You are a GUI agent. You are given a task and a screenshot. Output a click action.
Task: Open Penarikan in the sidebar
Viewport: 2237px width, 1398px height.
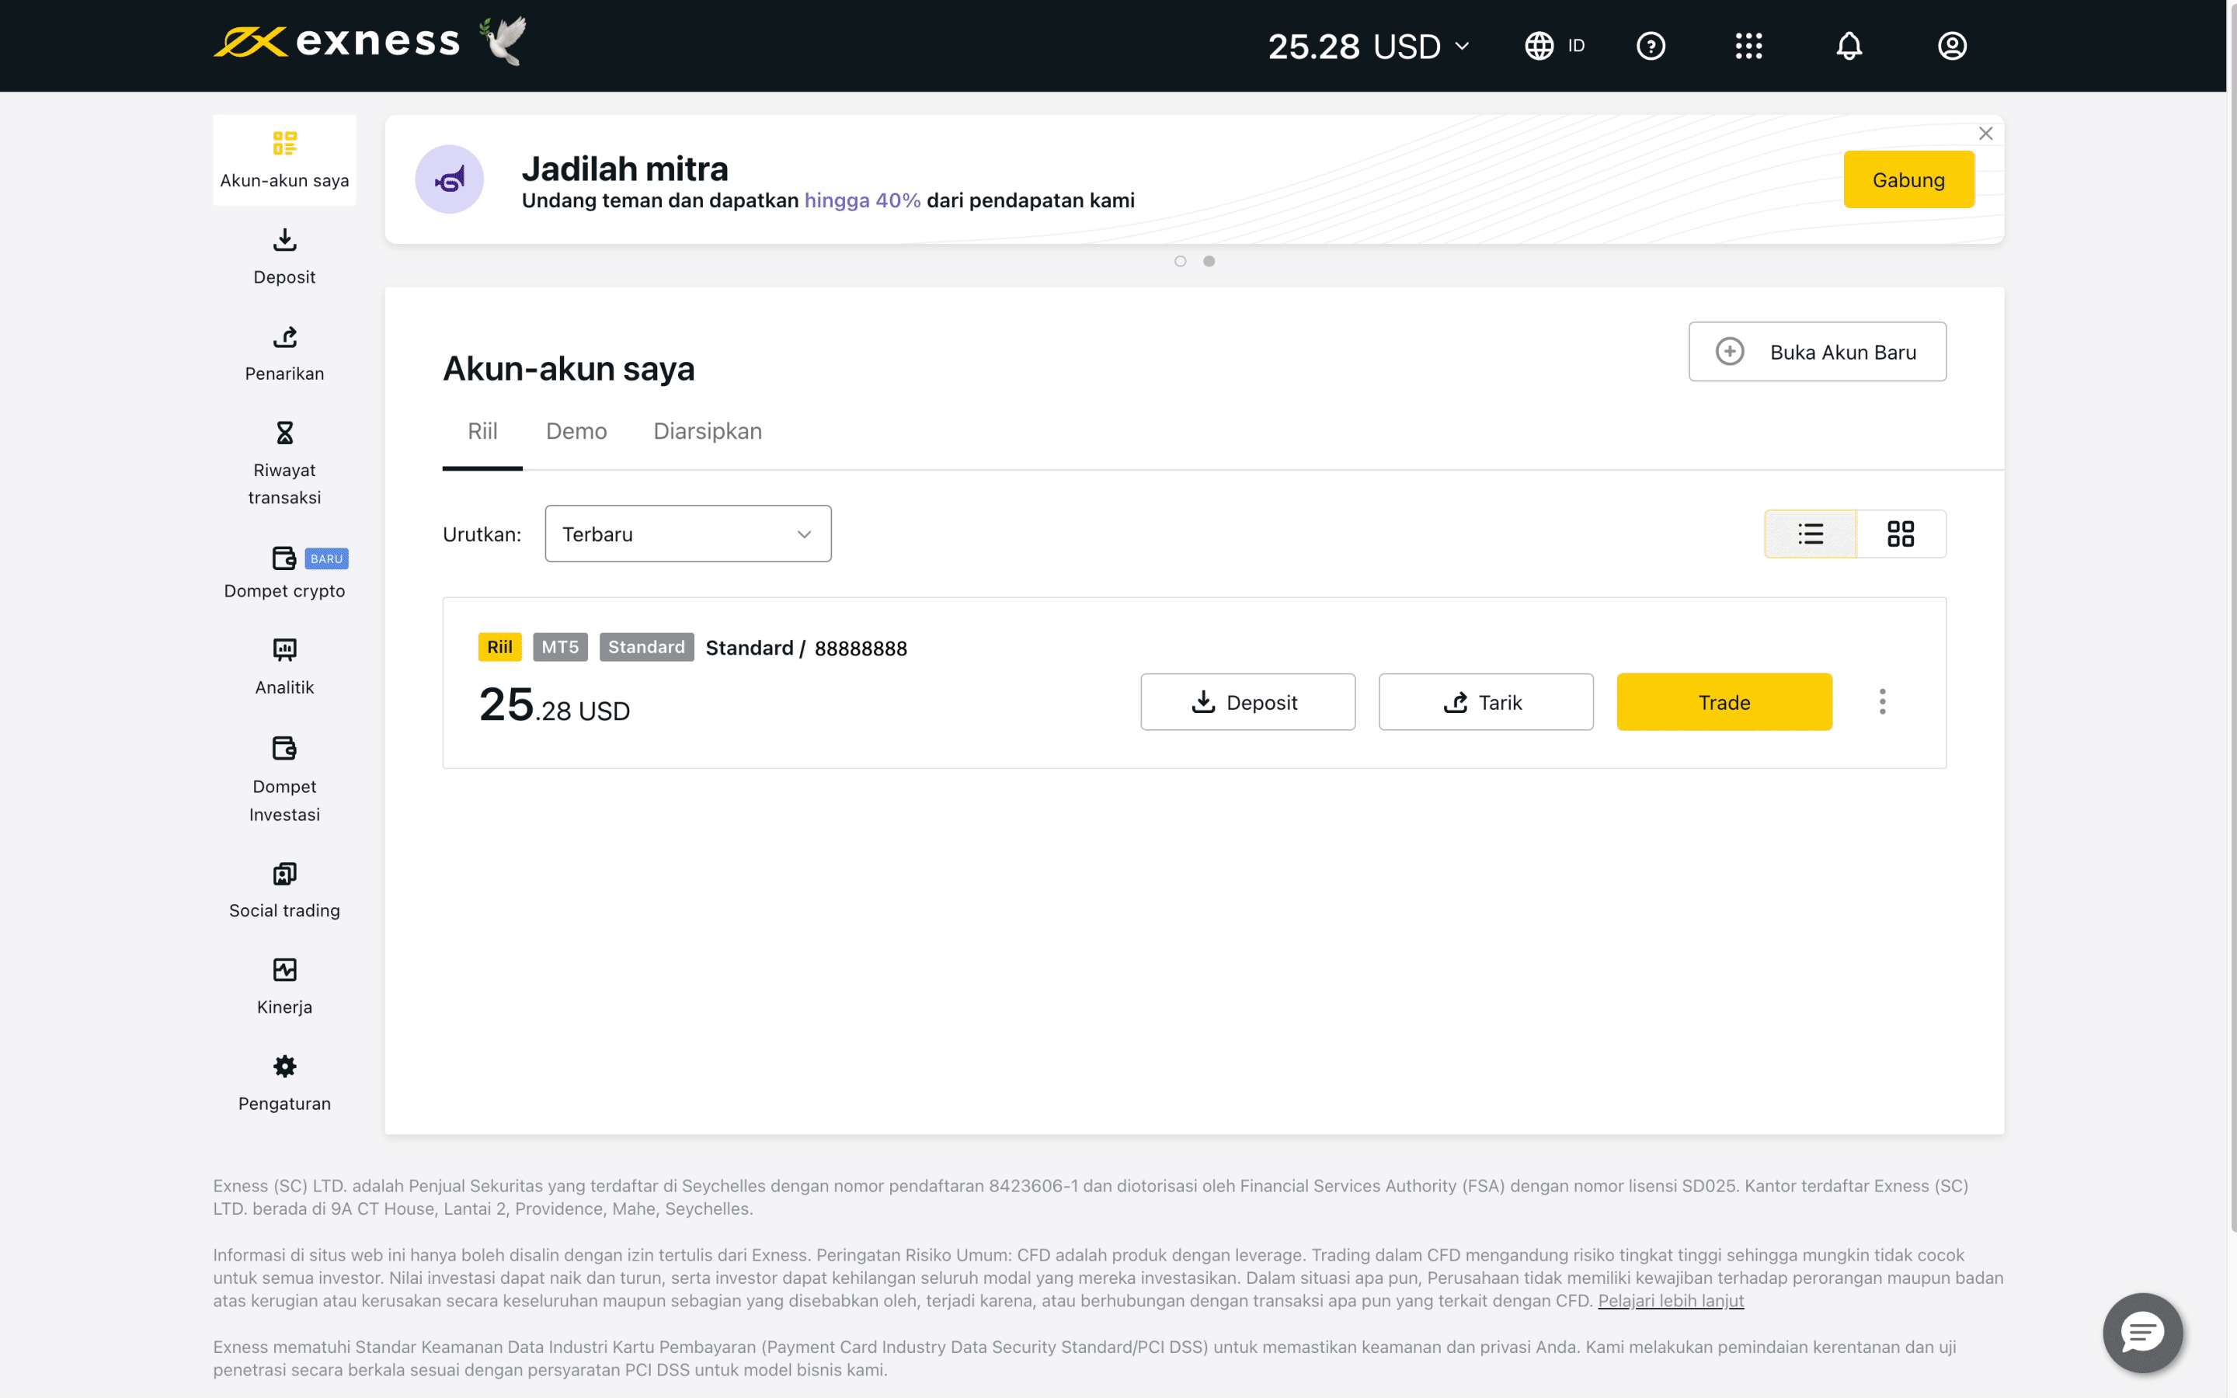click(285, 353)
